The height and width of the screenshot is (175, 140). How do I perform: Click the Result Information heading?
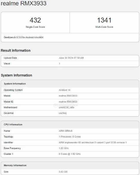point(16,51)
